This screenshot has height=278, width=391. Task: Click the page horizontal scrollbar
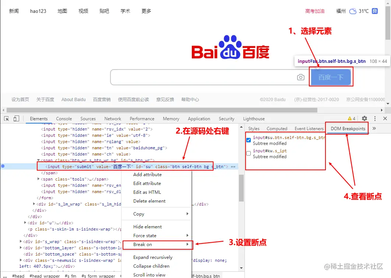point(162,110)
